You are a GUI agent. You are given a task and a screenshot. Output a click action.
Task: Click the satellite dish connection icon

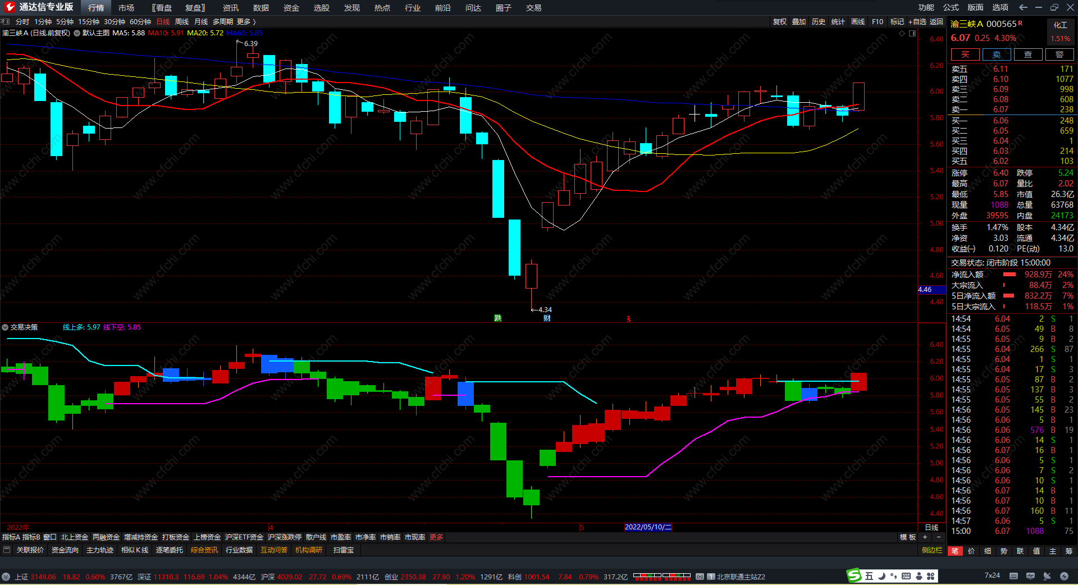point(1047,576)
